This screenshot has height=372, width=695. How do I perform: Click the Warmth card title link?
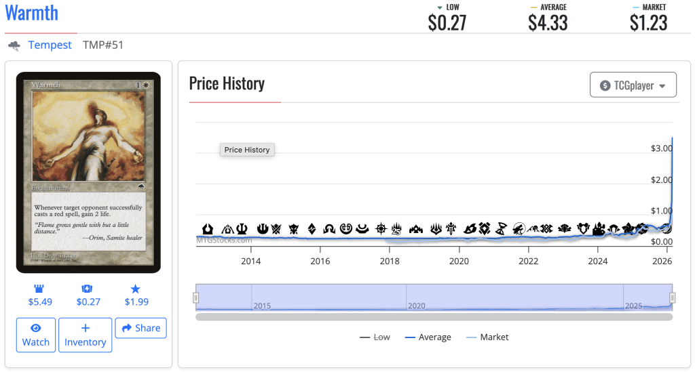point(32,13)
